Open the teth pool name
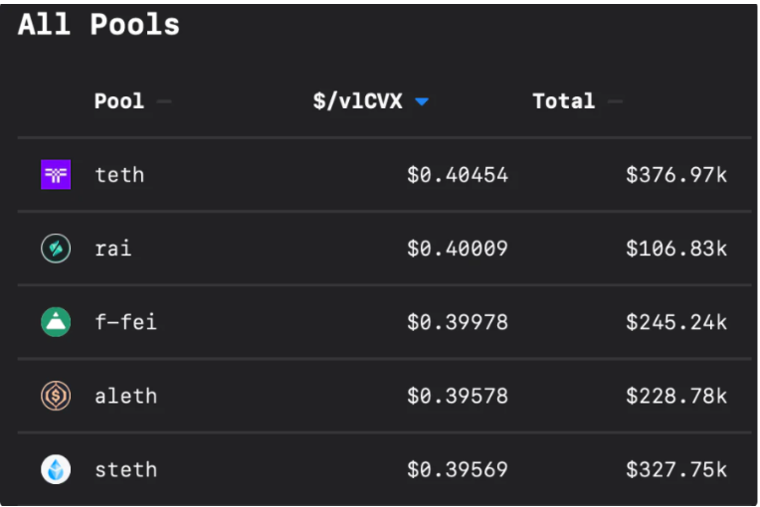The height and width of the screenshot is (507, 760). (119, 175)
